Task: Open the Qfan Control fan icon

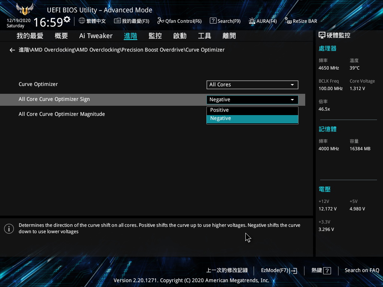Action: pos(160,21)
